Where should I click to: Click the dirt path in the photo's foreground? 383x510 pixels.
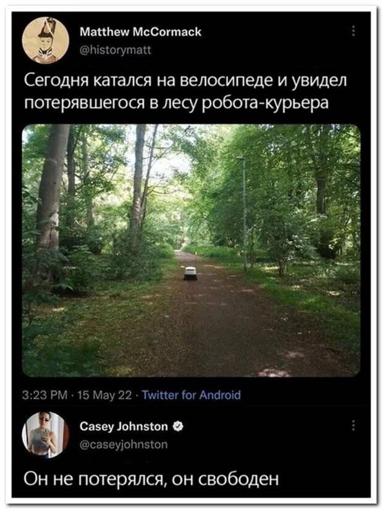tap(222, 339)
